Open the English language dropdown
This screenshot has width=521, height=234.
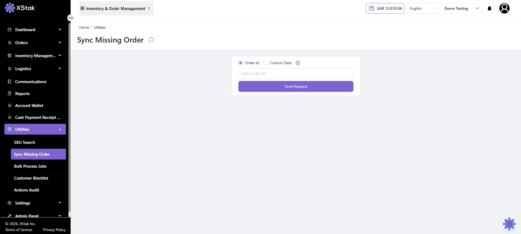pyautogui.click(x=422, y=8)
